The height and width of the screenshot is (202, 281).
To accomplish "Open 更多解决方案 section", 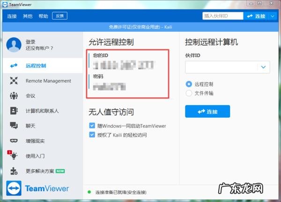I will tap(43, 171).
